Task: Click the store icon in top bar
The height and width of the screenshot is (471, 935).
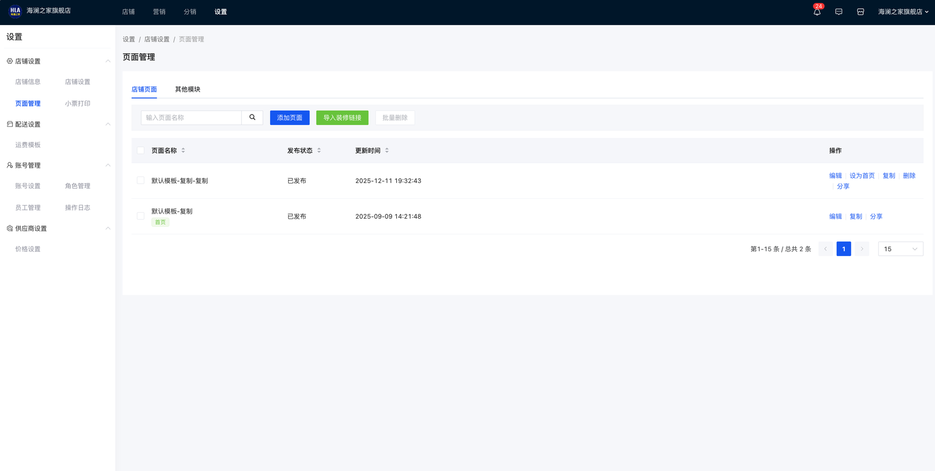Action: (860, 12)
